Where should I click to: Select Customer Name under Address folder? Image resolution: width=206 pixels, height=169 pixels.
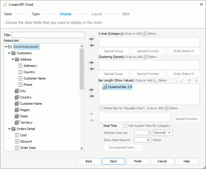(34, 78)
